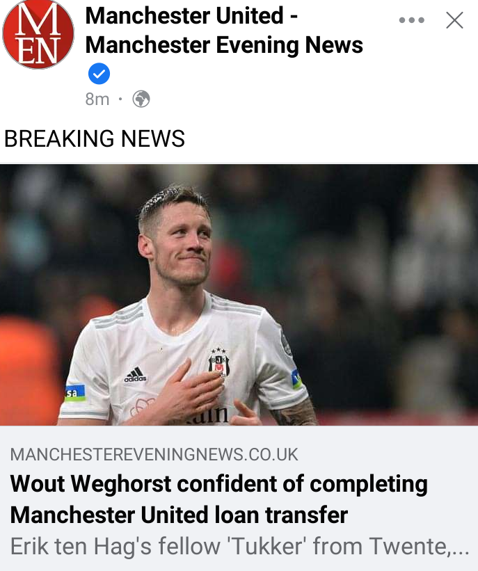Click the adidas logo on the jersey

(x=135, y=375)
